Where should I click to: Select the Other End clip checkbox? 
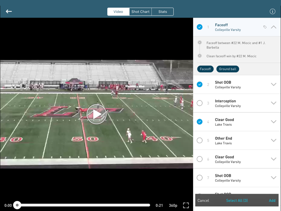tap(200, 140)
